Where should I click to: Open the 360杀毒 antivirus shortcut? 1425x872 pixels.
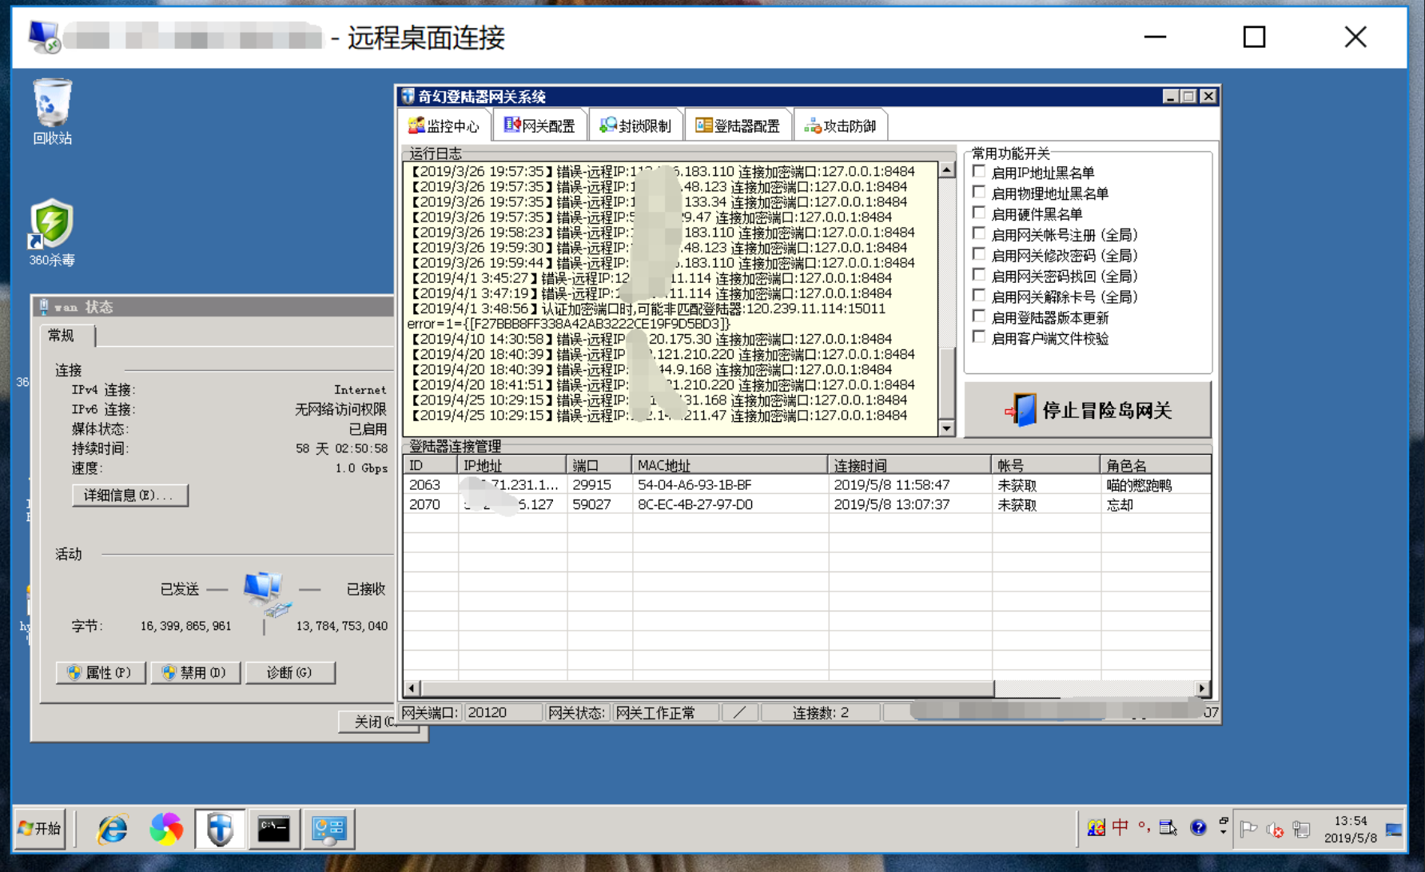pyautogui.click(x=52, y=232)
